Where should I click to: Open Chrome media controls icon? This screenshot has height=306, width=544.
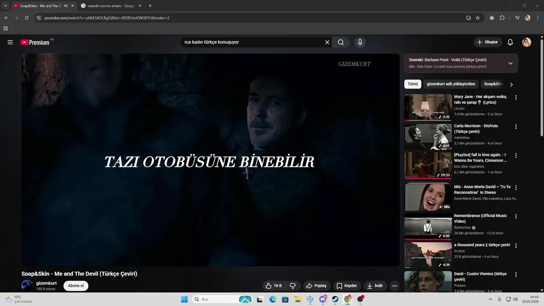pyautogui.click(x=517, y=18)
